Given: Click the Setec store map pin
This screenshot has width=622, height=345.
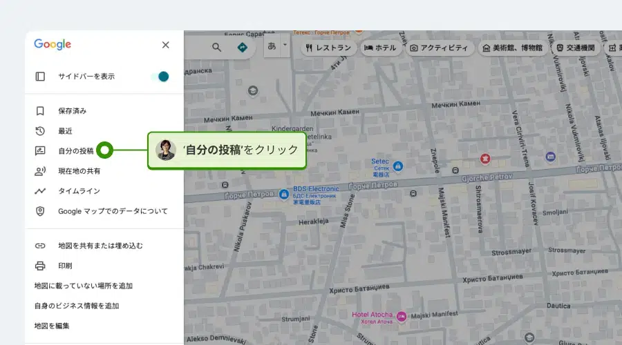Looking at the screenshot, I should [398, 166].
